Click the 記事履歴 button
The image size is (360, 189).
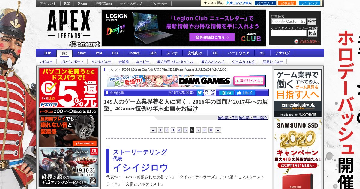(287, 3)
